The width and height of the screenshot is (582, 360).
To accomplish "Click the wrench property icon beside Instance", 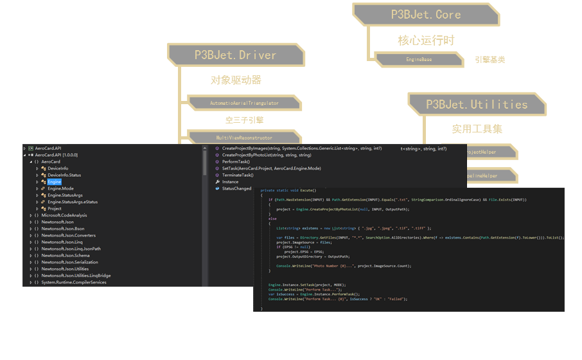I will coord(217,182).
